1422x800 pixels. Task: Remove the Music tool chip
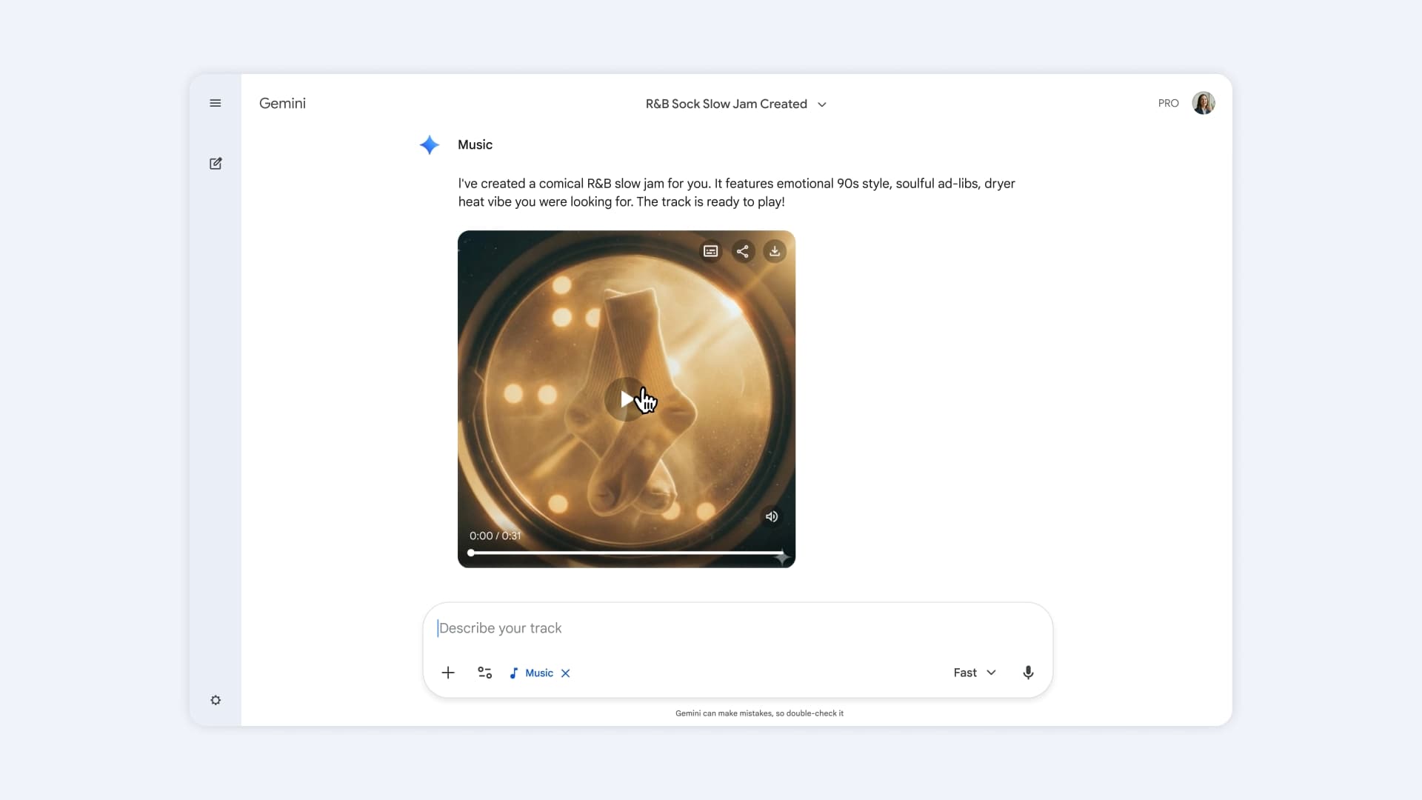(x=566, y=673)
